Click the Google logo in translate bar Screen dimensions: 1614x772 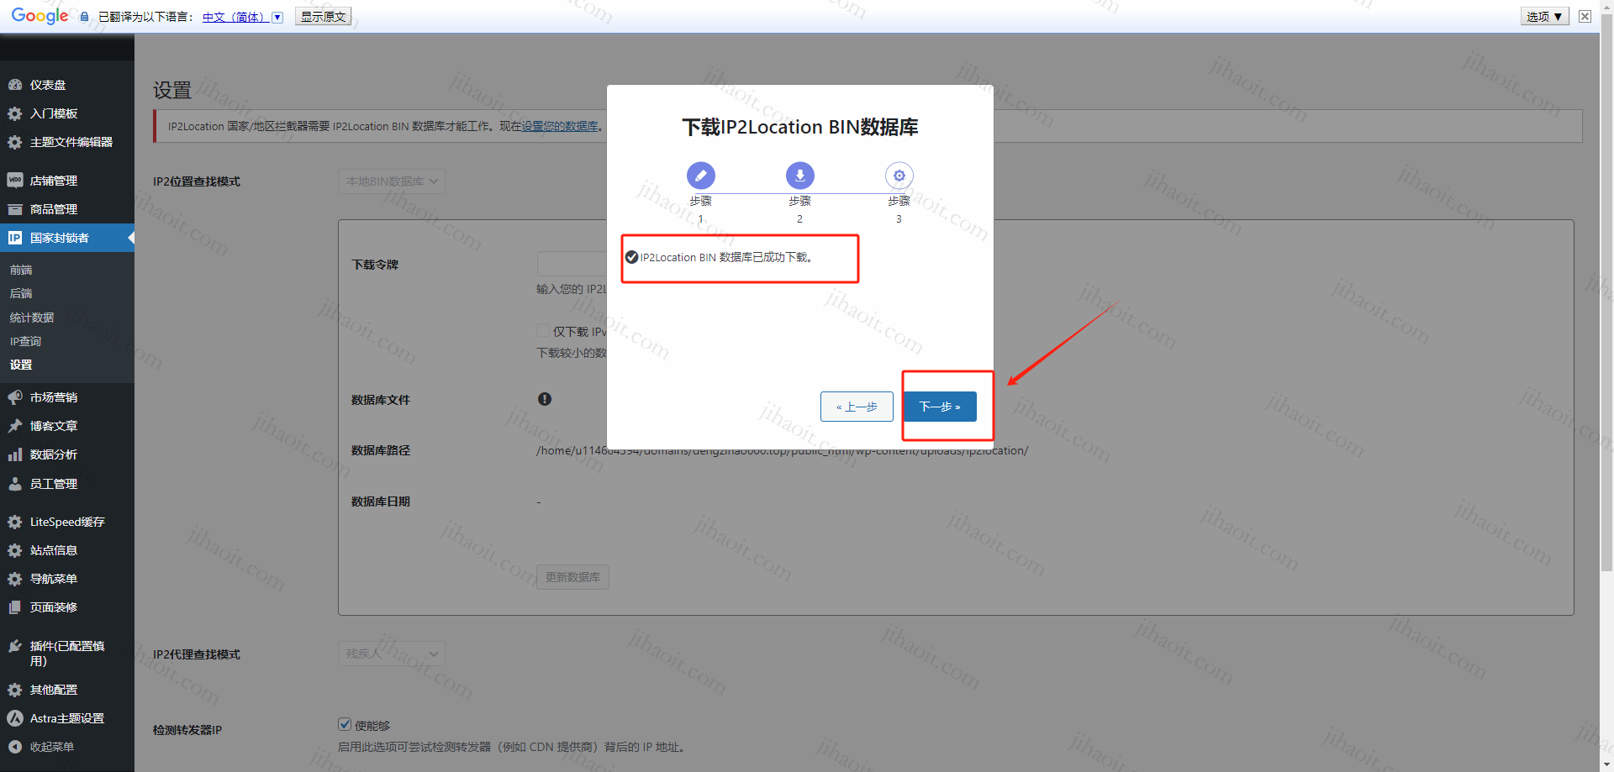tap(40, 16)
